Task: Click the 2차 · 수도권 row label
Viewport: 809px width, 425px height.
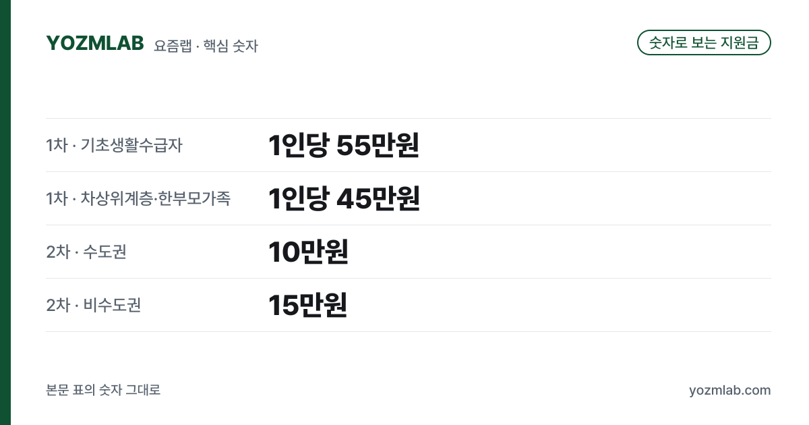Action: point(86,252)
